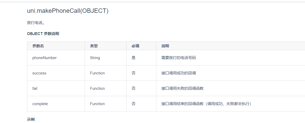
Task: Click the 接口调用成功的回调 description
Action: point(179,73)
